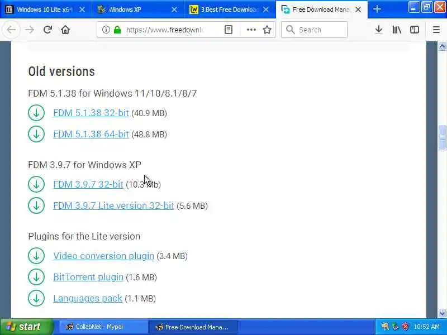Image resolution: width=447 pixels, height=335 pixels.
Task: Switch to the 3 Best Free Download tab
Action: 230,9
